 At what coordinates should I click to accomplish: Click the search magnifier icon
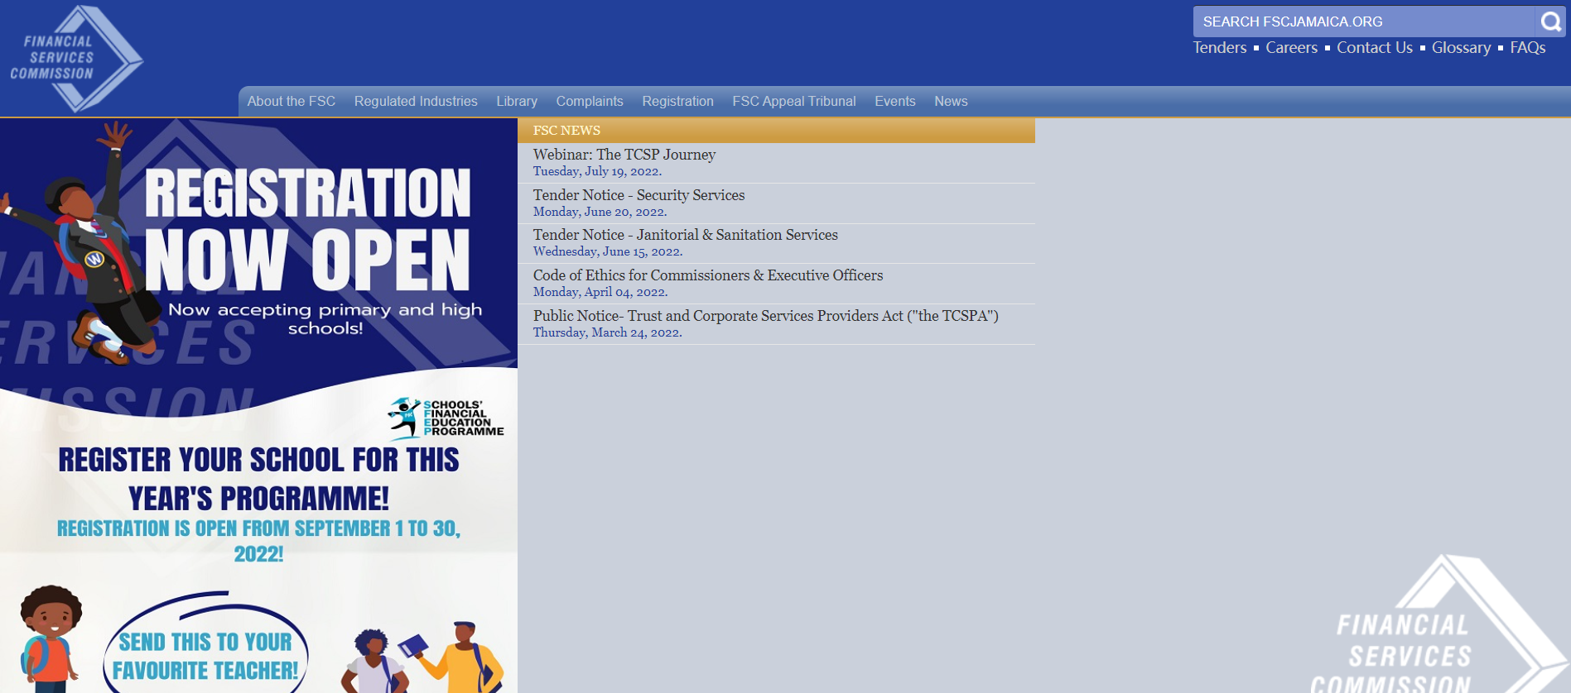click(1550, 22)
